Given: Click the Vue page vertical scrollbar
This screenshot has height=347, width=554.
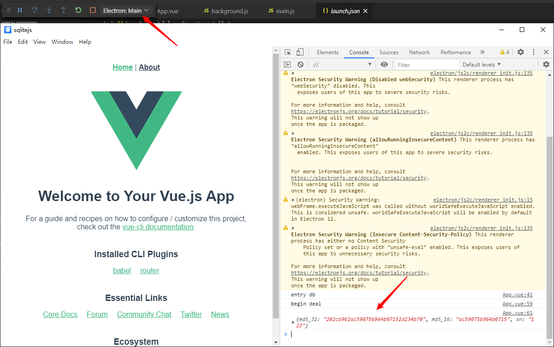Looking at the screenshot, I should click(x=276, y=186).
